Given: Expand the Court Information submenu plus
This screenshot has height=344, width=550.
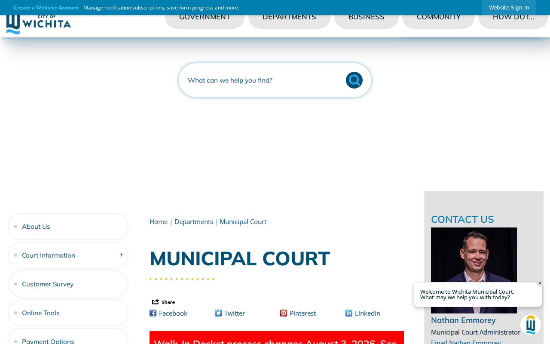Looking at the screenshot, I should click(121, 255).
